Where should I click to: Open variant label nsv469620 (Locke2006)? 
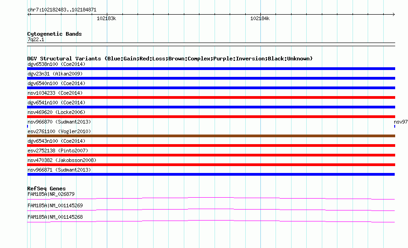point(56,112)
